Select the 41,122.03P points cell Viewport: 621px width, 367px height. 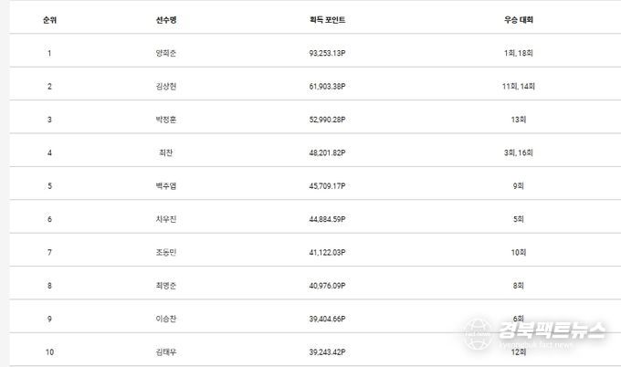point(328,251)
